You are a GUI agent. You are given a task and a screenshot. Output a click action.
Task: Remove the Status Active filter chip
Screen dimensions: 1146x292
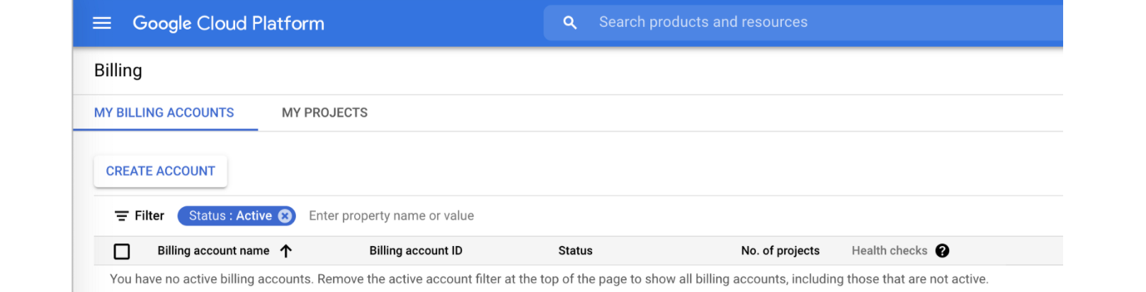pyautogui.click(x=285, y=216)
